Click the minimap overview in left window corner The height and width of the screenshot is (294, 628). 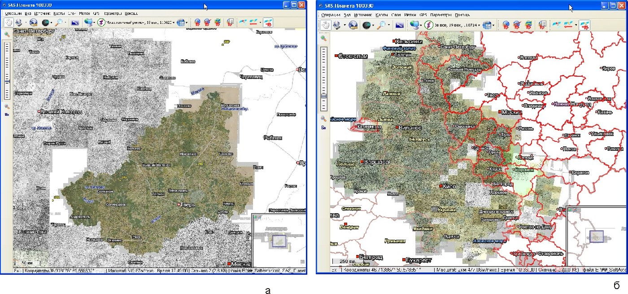pyautogui.click(x=279, y=240)
